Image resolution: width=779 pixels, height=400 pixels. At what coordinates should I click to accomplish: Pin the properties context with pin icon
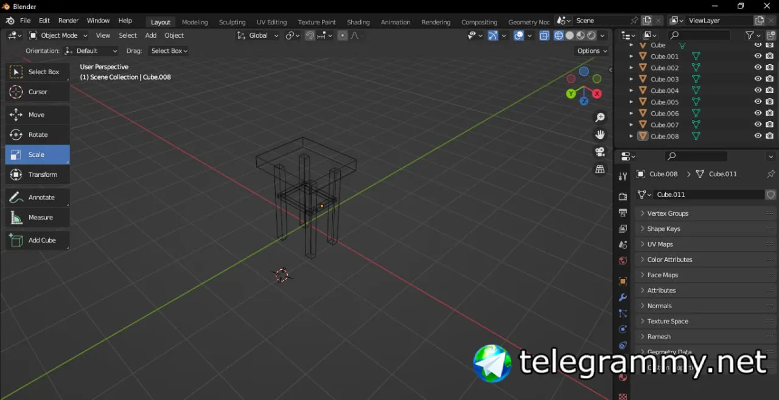(x=770, y=174)
